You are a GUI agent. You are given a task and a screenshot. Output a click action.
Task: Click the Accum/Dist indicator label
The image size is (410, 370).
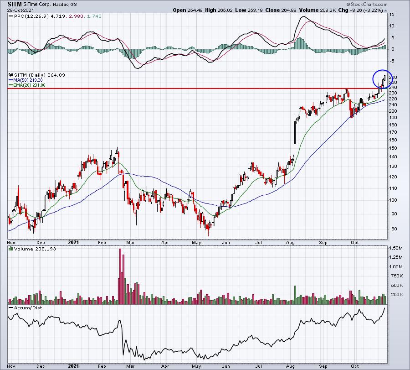tap(28, 307)
